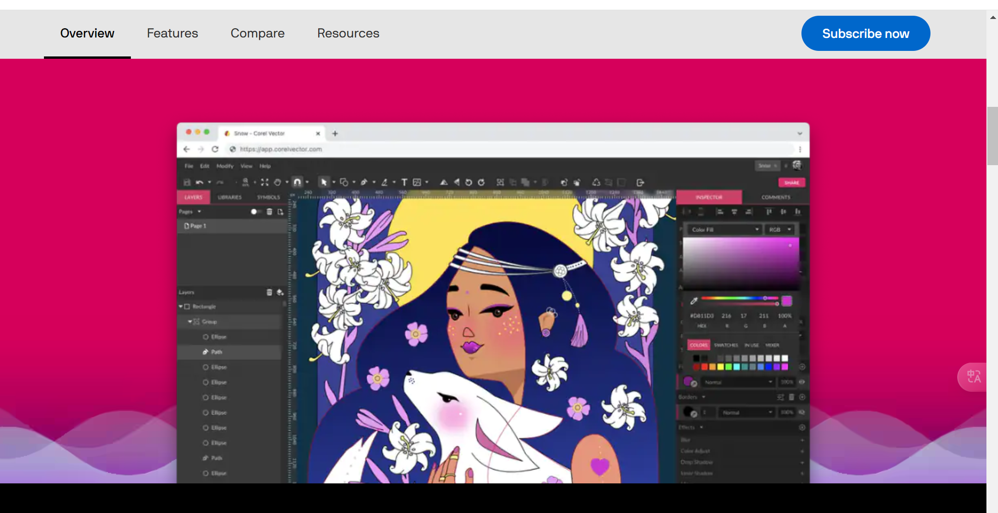Viewport: 998px width, 513px height.
Task: Click the delete page trash icon
Action: coord(269,211)
